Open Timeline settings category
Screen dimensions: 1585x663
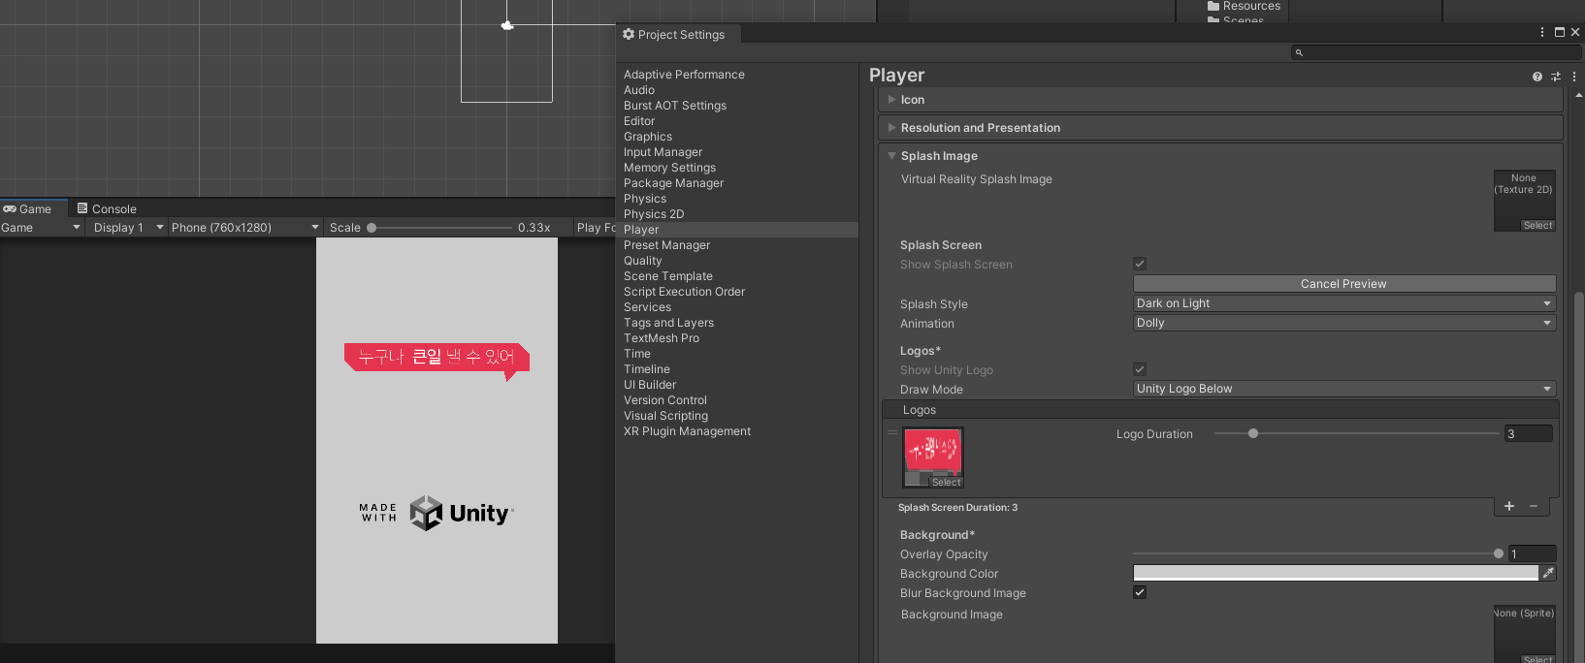point(647,369)
